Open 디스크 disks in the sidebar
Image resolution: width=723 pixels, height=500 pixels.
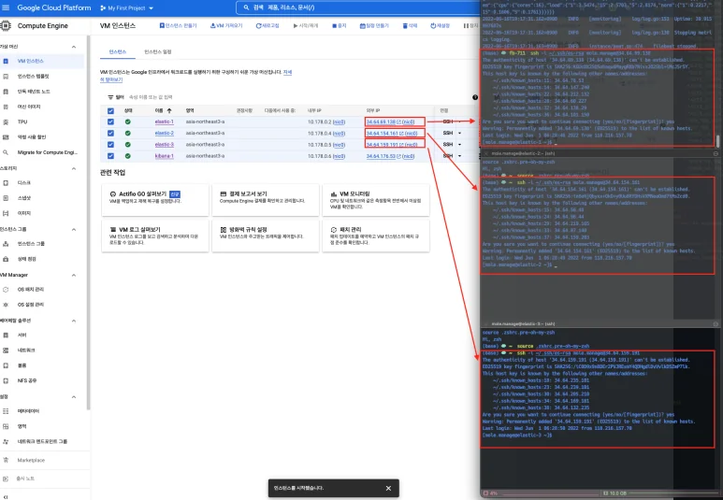(x=24, y=182)
